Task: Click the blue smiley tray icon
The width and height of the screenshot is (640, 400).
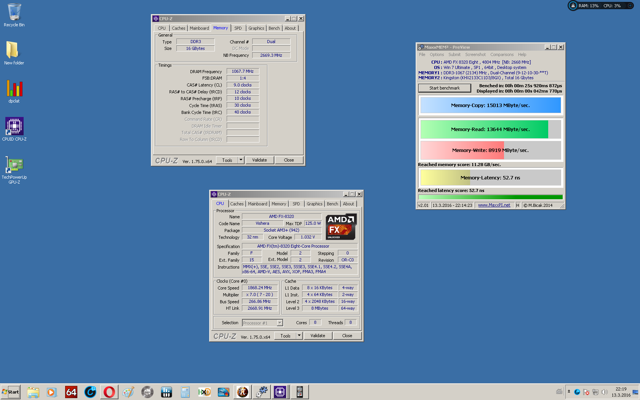Action: 577,392
